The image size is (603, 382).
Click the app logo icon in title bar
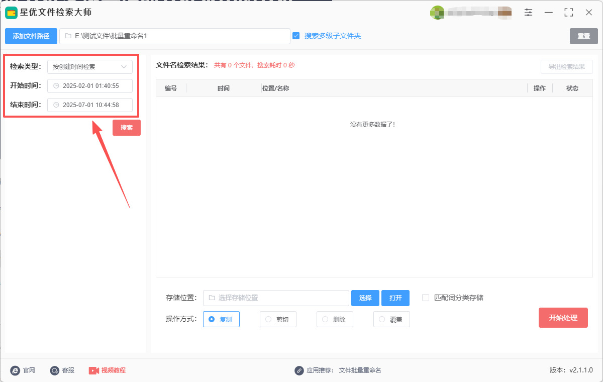coord(11,13)
